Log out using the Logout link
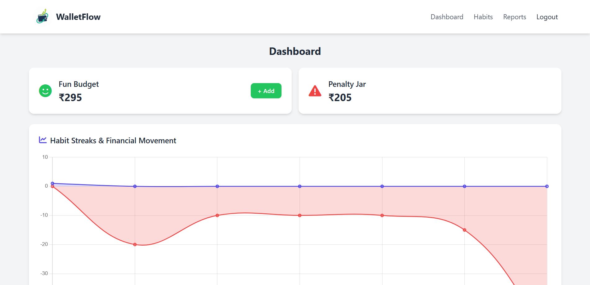590x285 pixels. [x=547, y=17]
